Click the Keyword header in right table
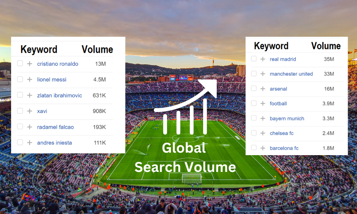 tap(271, 46)
